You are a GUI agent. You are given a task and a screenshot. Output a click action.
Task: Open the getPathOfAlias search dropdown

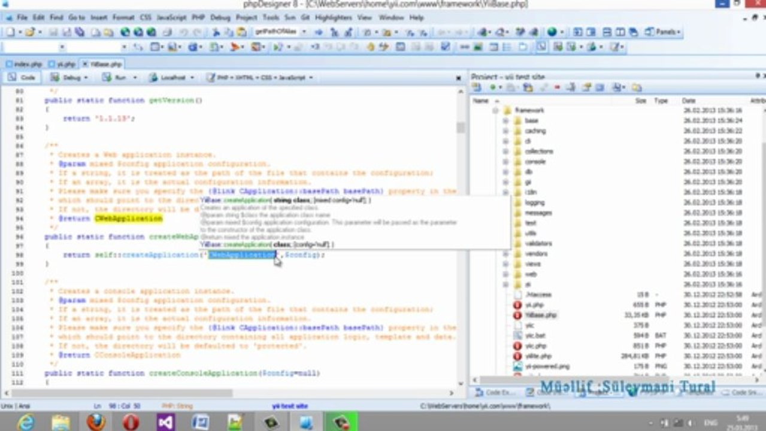coord(305,32)
